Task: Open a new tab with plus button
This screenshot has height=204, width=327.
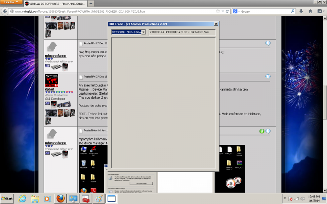Action: point(91,4)
